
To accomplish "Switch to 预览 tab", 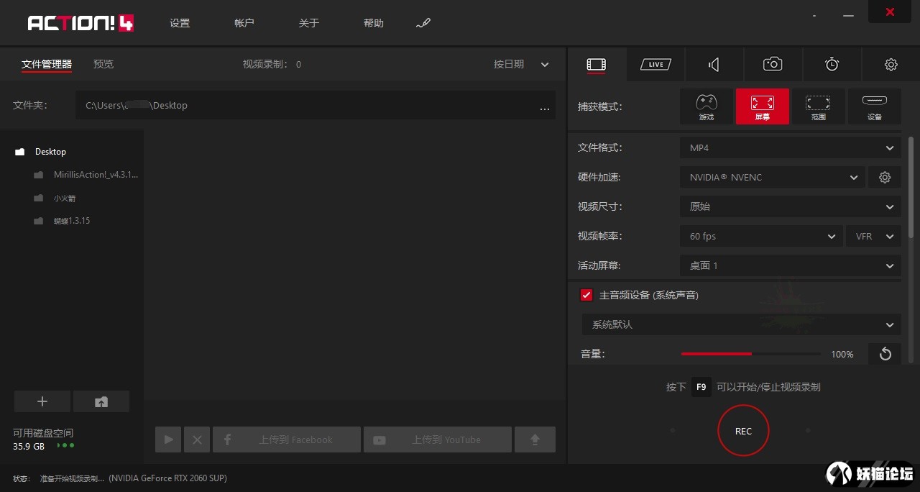I will (103, 64).
